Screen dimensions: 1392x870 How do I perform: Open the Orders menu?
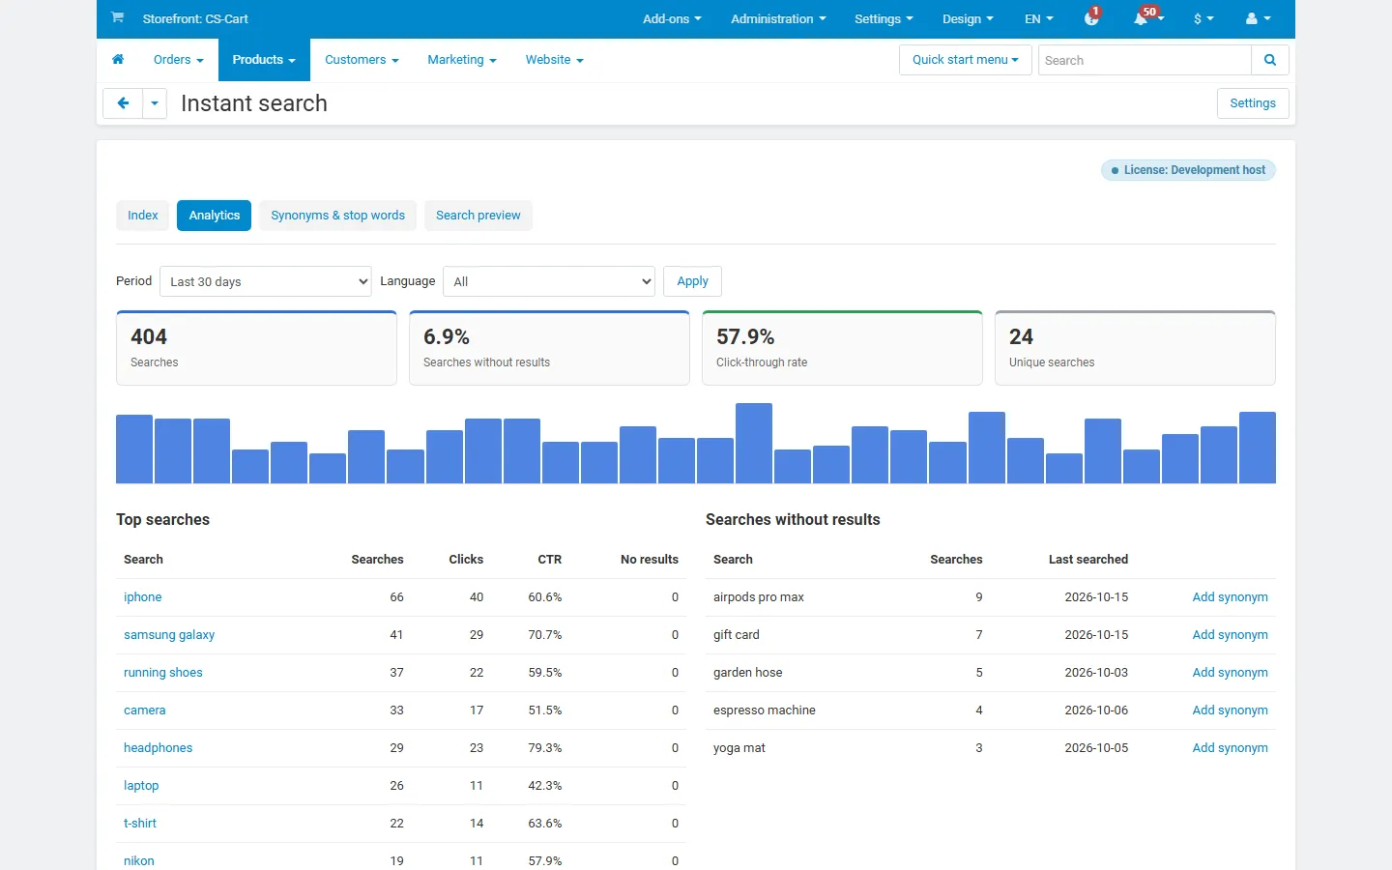click(179, 60)
